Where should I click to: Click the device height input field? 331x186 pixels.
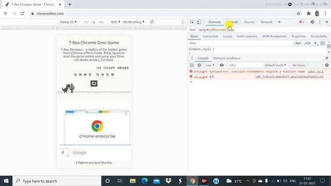(x=101, y=22)
